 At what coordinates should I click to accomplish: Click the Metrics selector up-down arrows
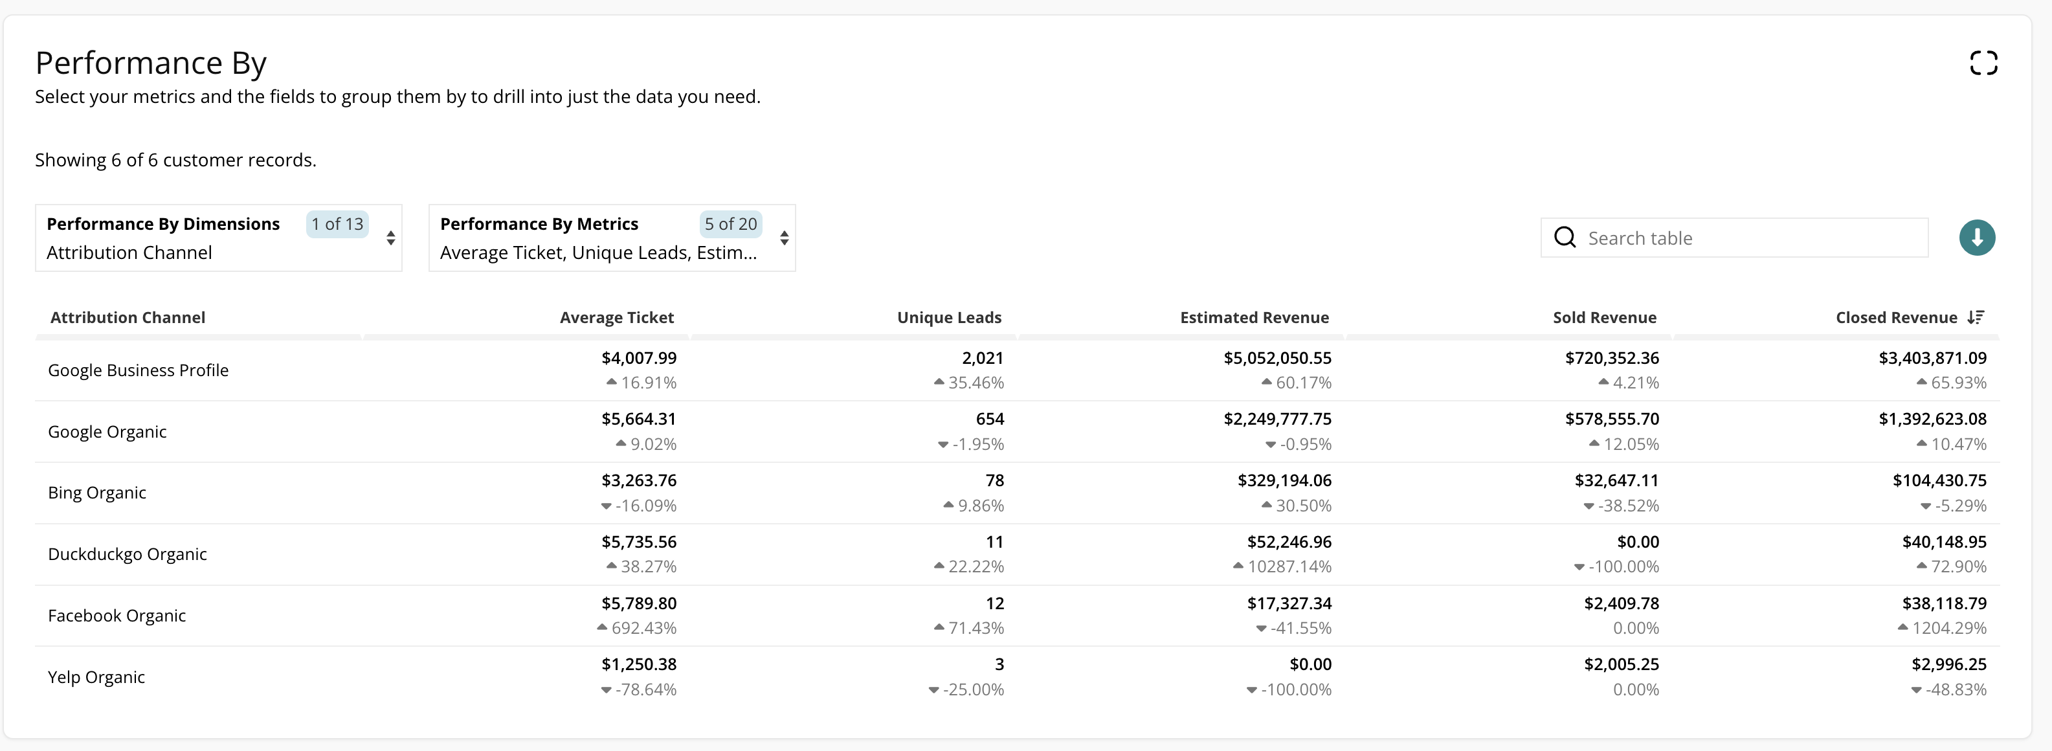784,238
